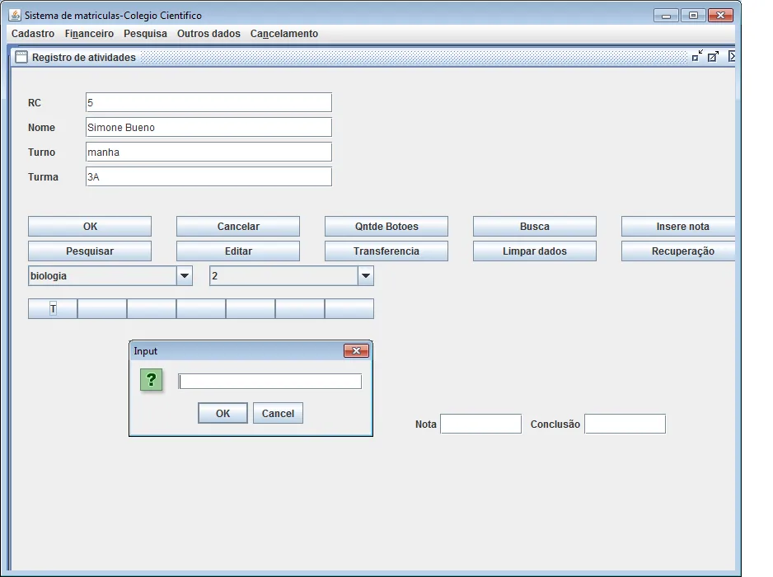Expand the biologia subject dropdown arrow
Image resolution: width=773 pixels, height=577 pixels.
(x=185, y=275)
